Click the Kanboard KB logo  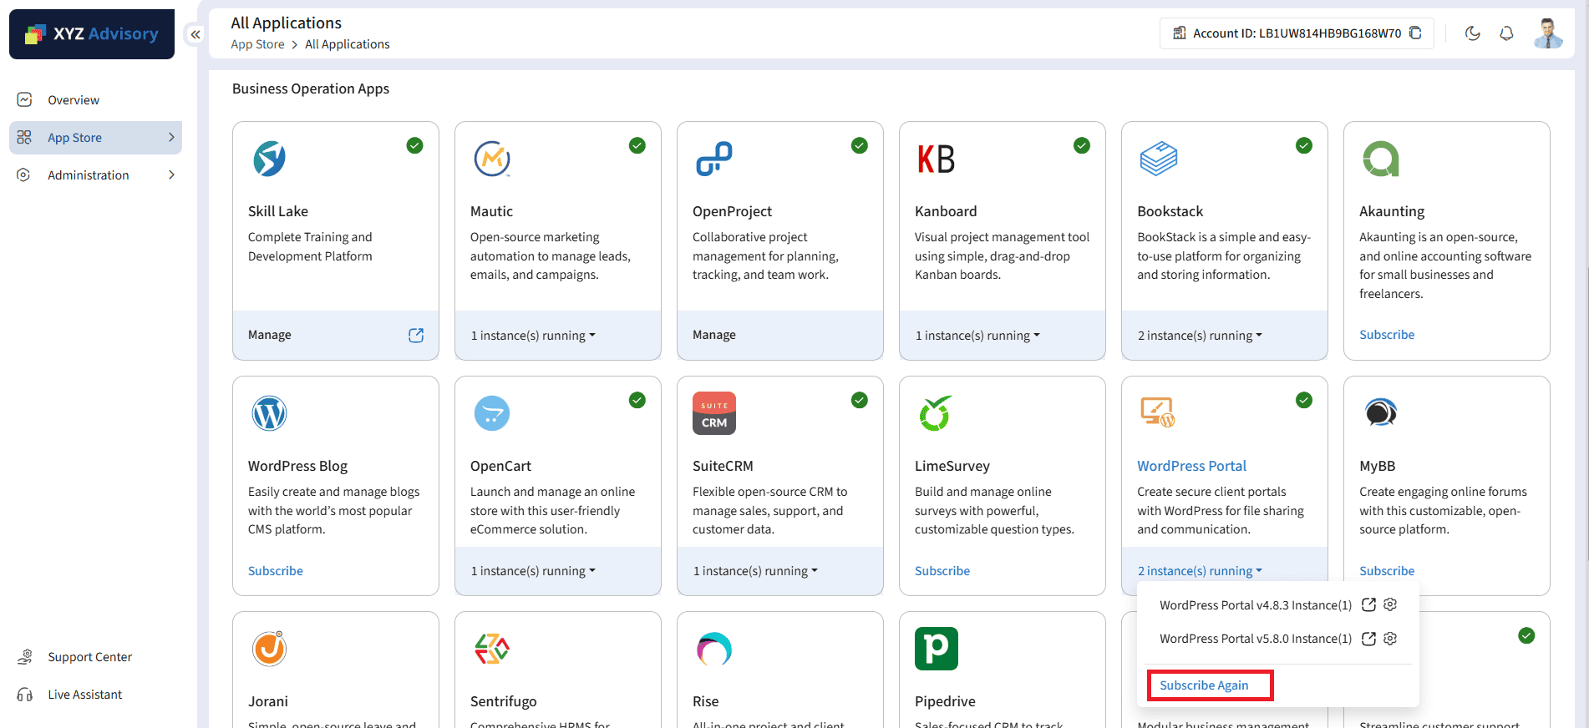pyautogui.click(x=936, y=159)
